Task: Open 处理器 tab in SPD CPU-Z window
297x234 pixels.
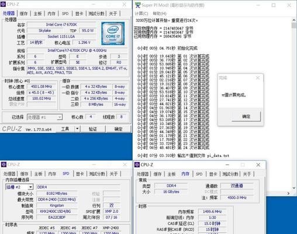Action: [x=9, y=174]
